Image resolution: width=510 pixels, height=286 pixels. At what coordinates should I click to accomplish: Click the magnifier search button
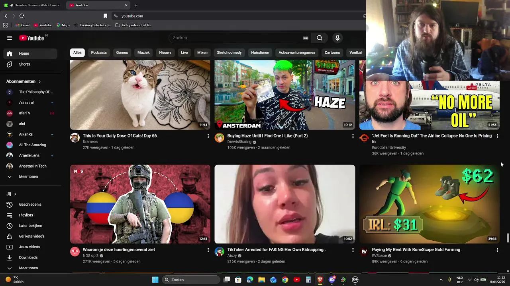pos(320,38)
